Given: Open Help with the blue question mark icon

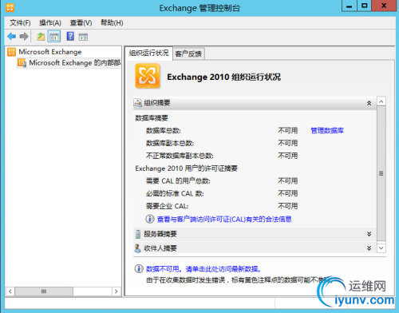Looking at the screenshot, I should pos(70,36).
